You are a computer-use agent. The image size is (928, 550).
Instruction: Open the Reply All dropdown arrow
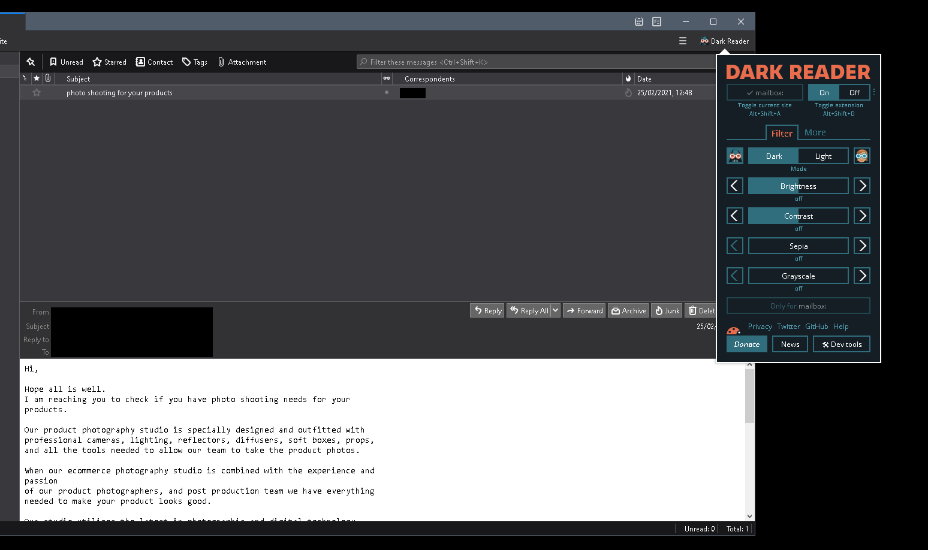pos(555,310)
